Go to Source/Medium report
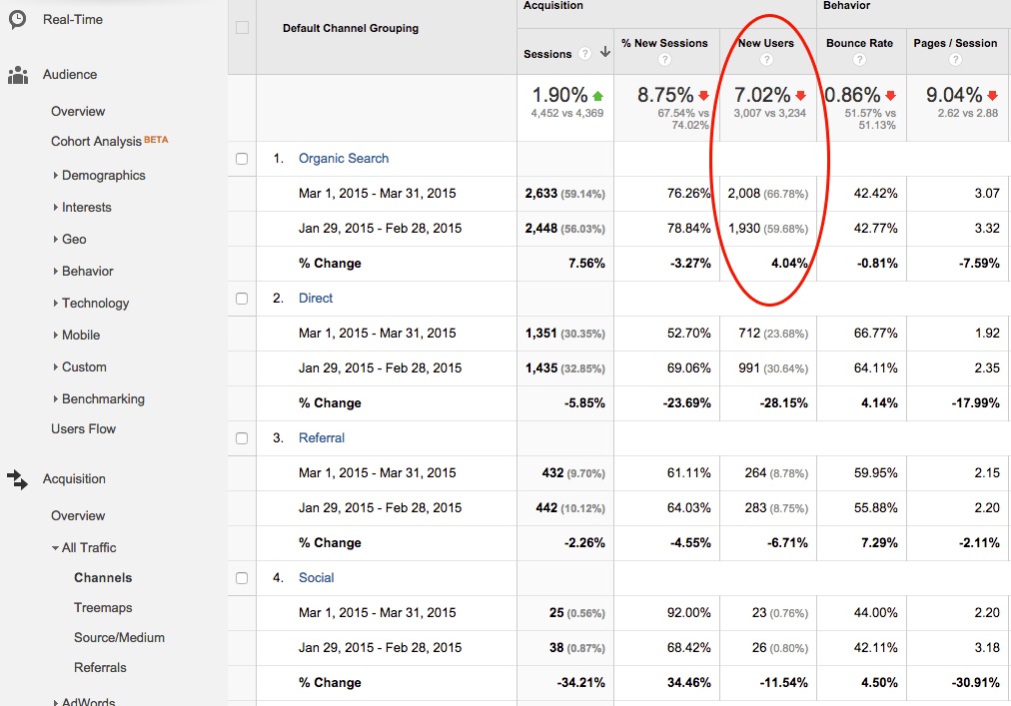Image resolution: width=1011 pixels, height=706 pixels. point(119,638)
